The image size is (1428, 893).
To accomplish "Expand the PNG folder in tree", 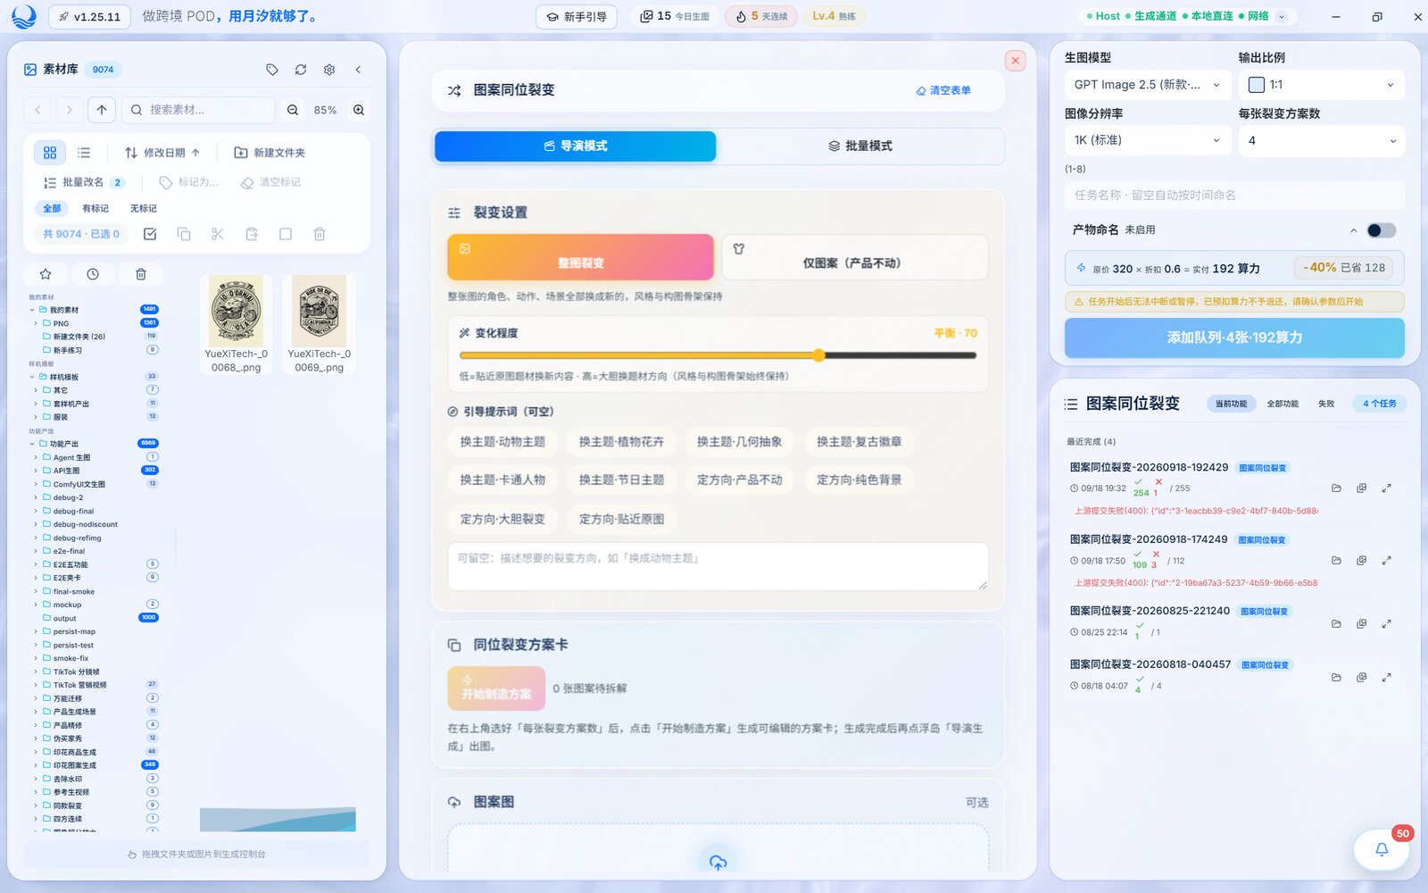I will pos(36,323).
